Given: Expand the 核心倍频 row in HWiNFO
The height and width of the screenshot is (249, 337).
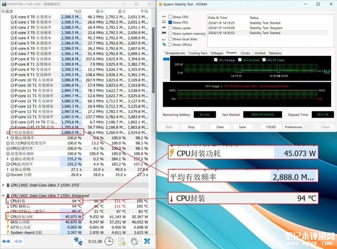Looking at the screenshot, I should point(7,169).
